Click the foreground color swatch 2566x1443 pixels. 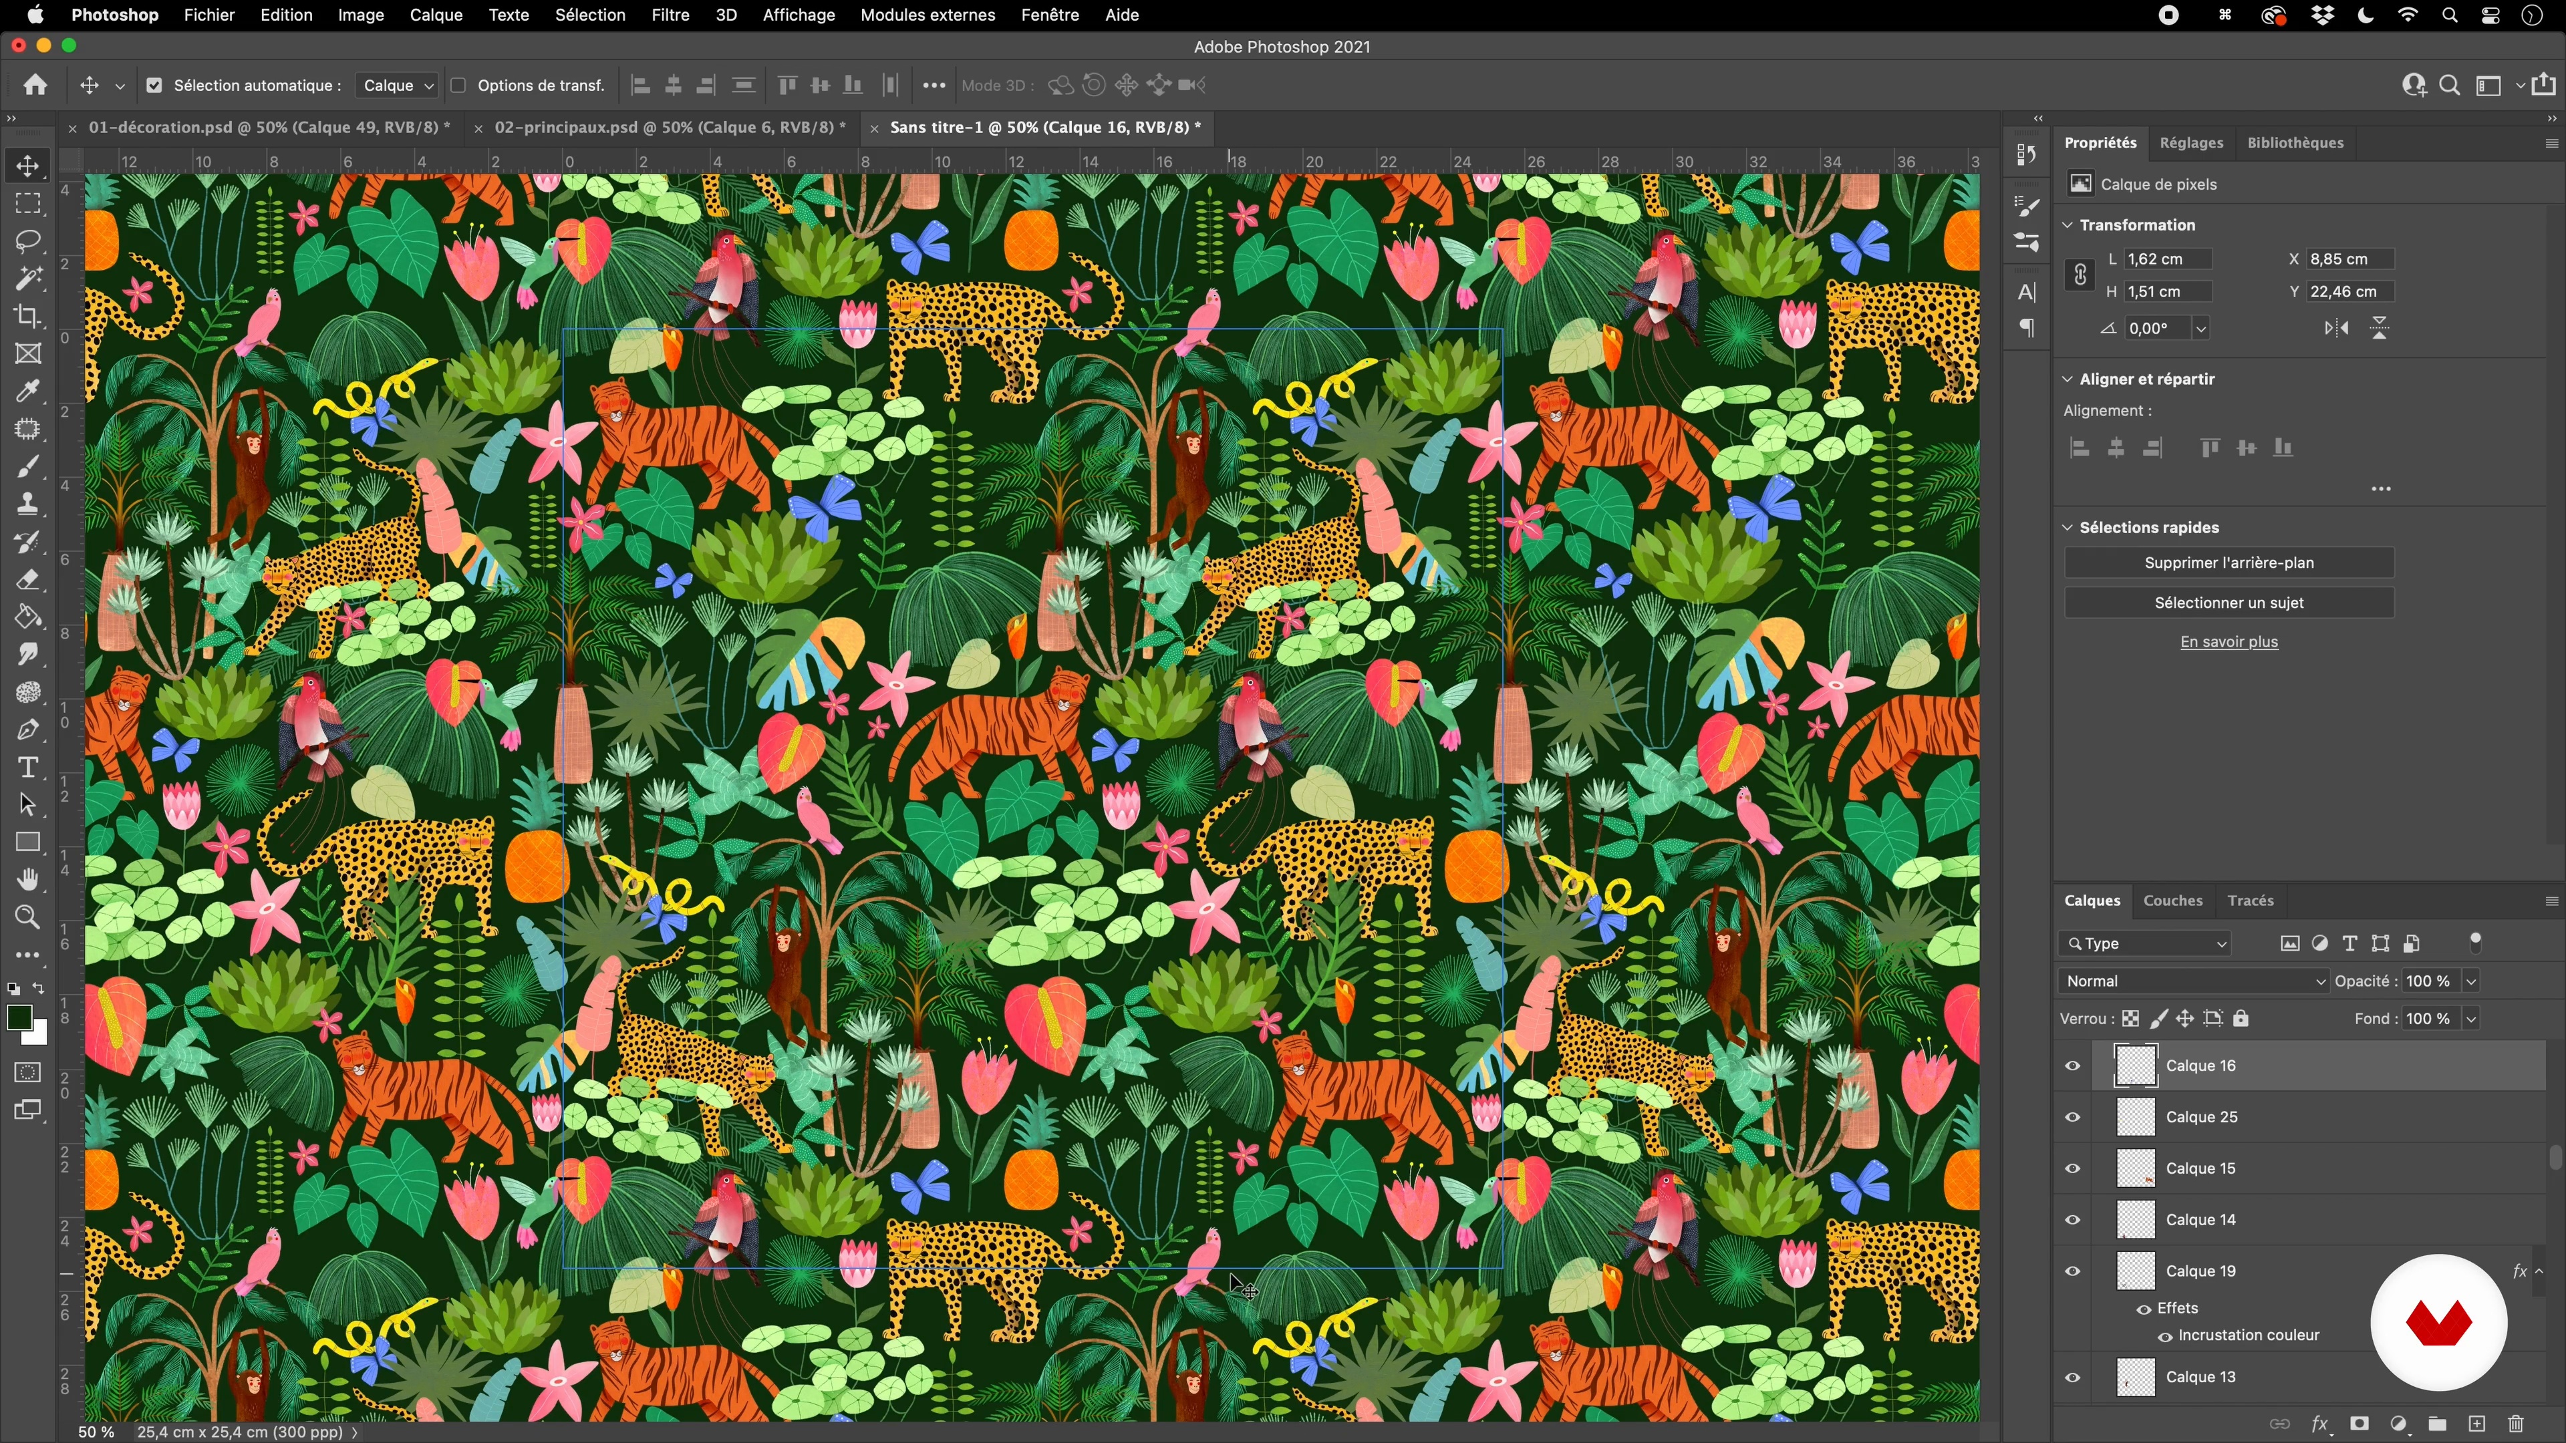pos(18,1017)
